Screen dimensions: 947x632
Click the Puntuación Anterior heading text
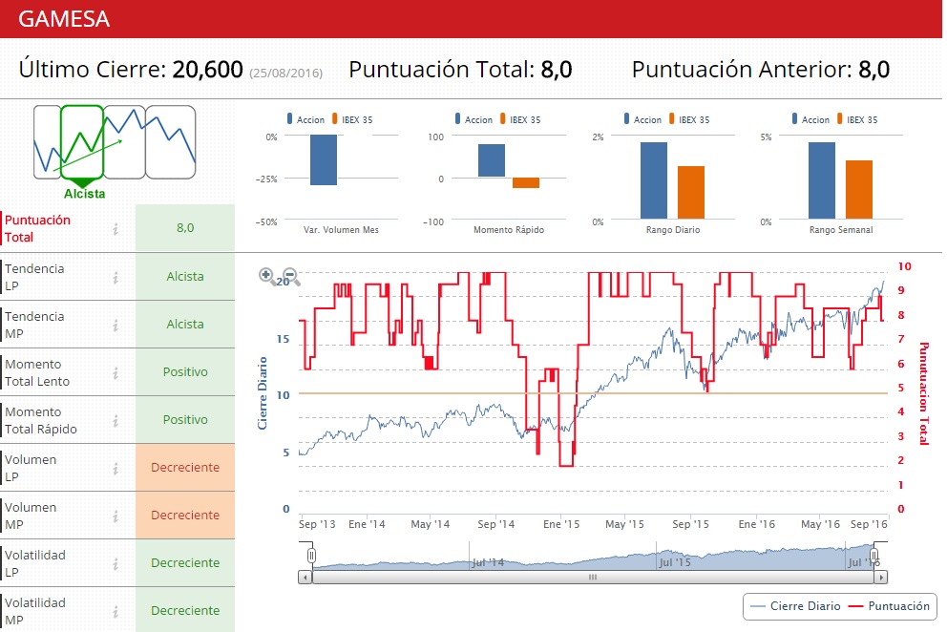pos(742,70)
